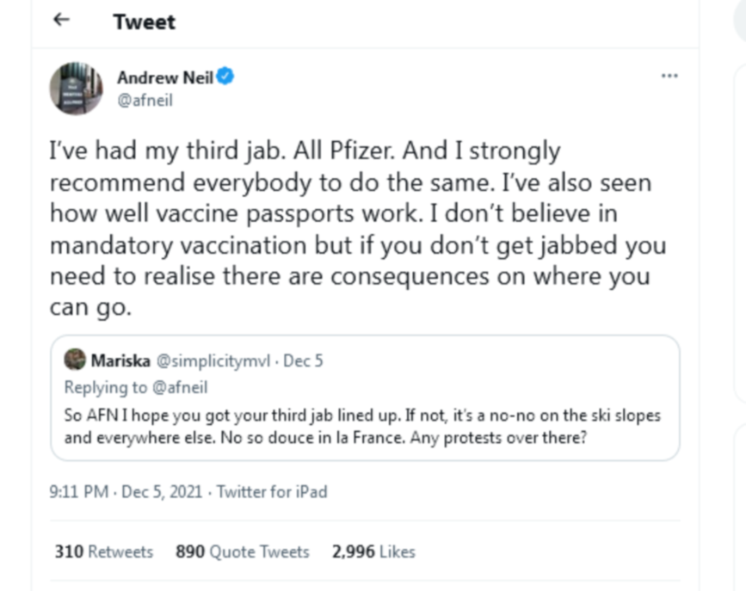Open the more options ellipsis on tweet
746x591 pixels.
(x=669, y=77)
